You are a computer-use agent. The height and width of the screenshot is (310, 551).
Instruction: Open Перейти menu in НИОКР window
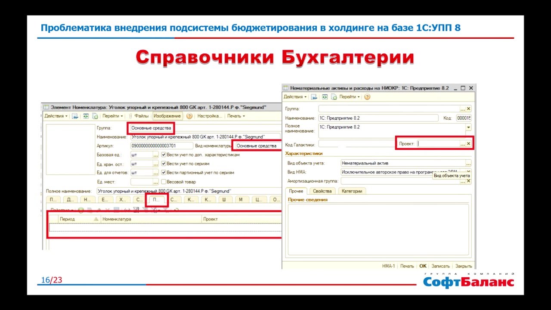[x=350, y=97]
